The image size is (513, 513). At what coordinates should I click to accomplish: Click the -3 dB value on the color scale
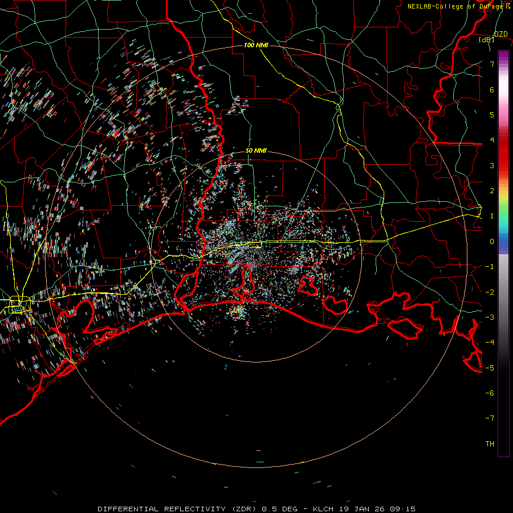(x=490, y=317)
